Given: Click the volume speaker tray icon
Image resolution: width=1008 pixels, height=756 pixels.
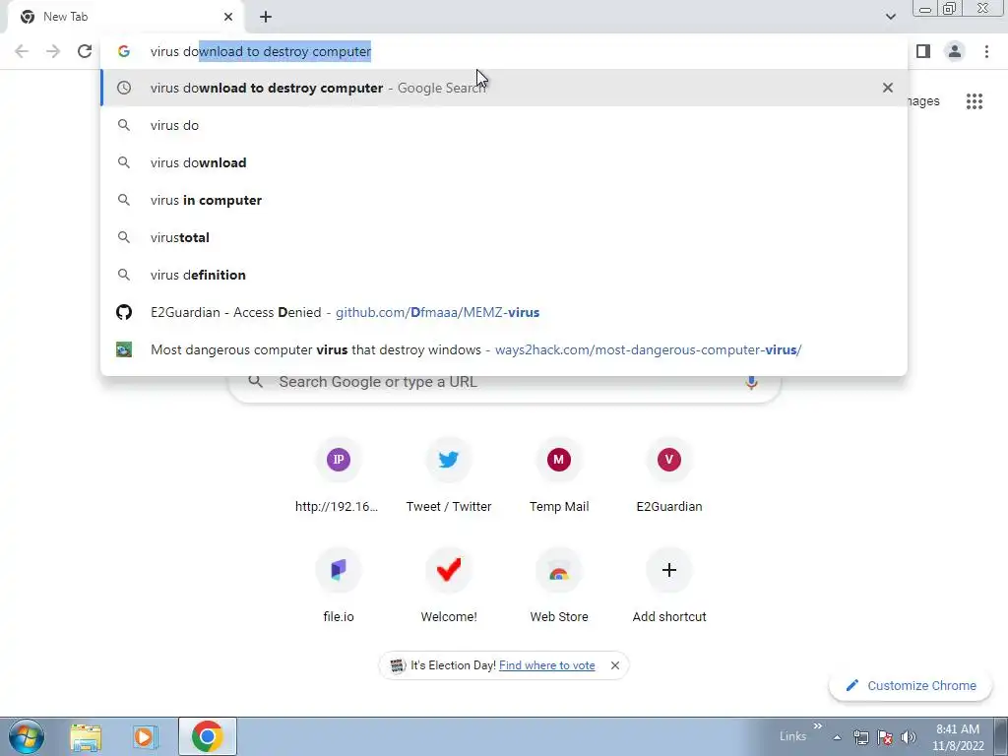Looking at the screenshot, I should pyautogui.click(x=909, y=737).
